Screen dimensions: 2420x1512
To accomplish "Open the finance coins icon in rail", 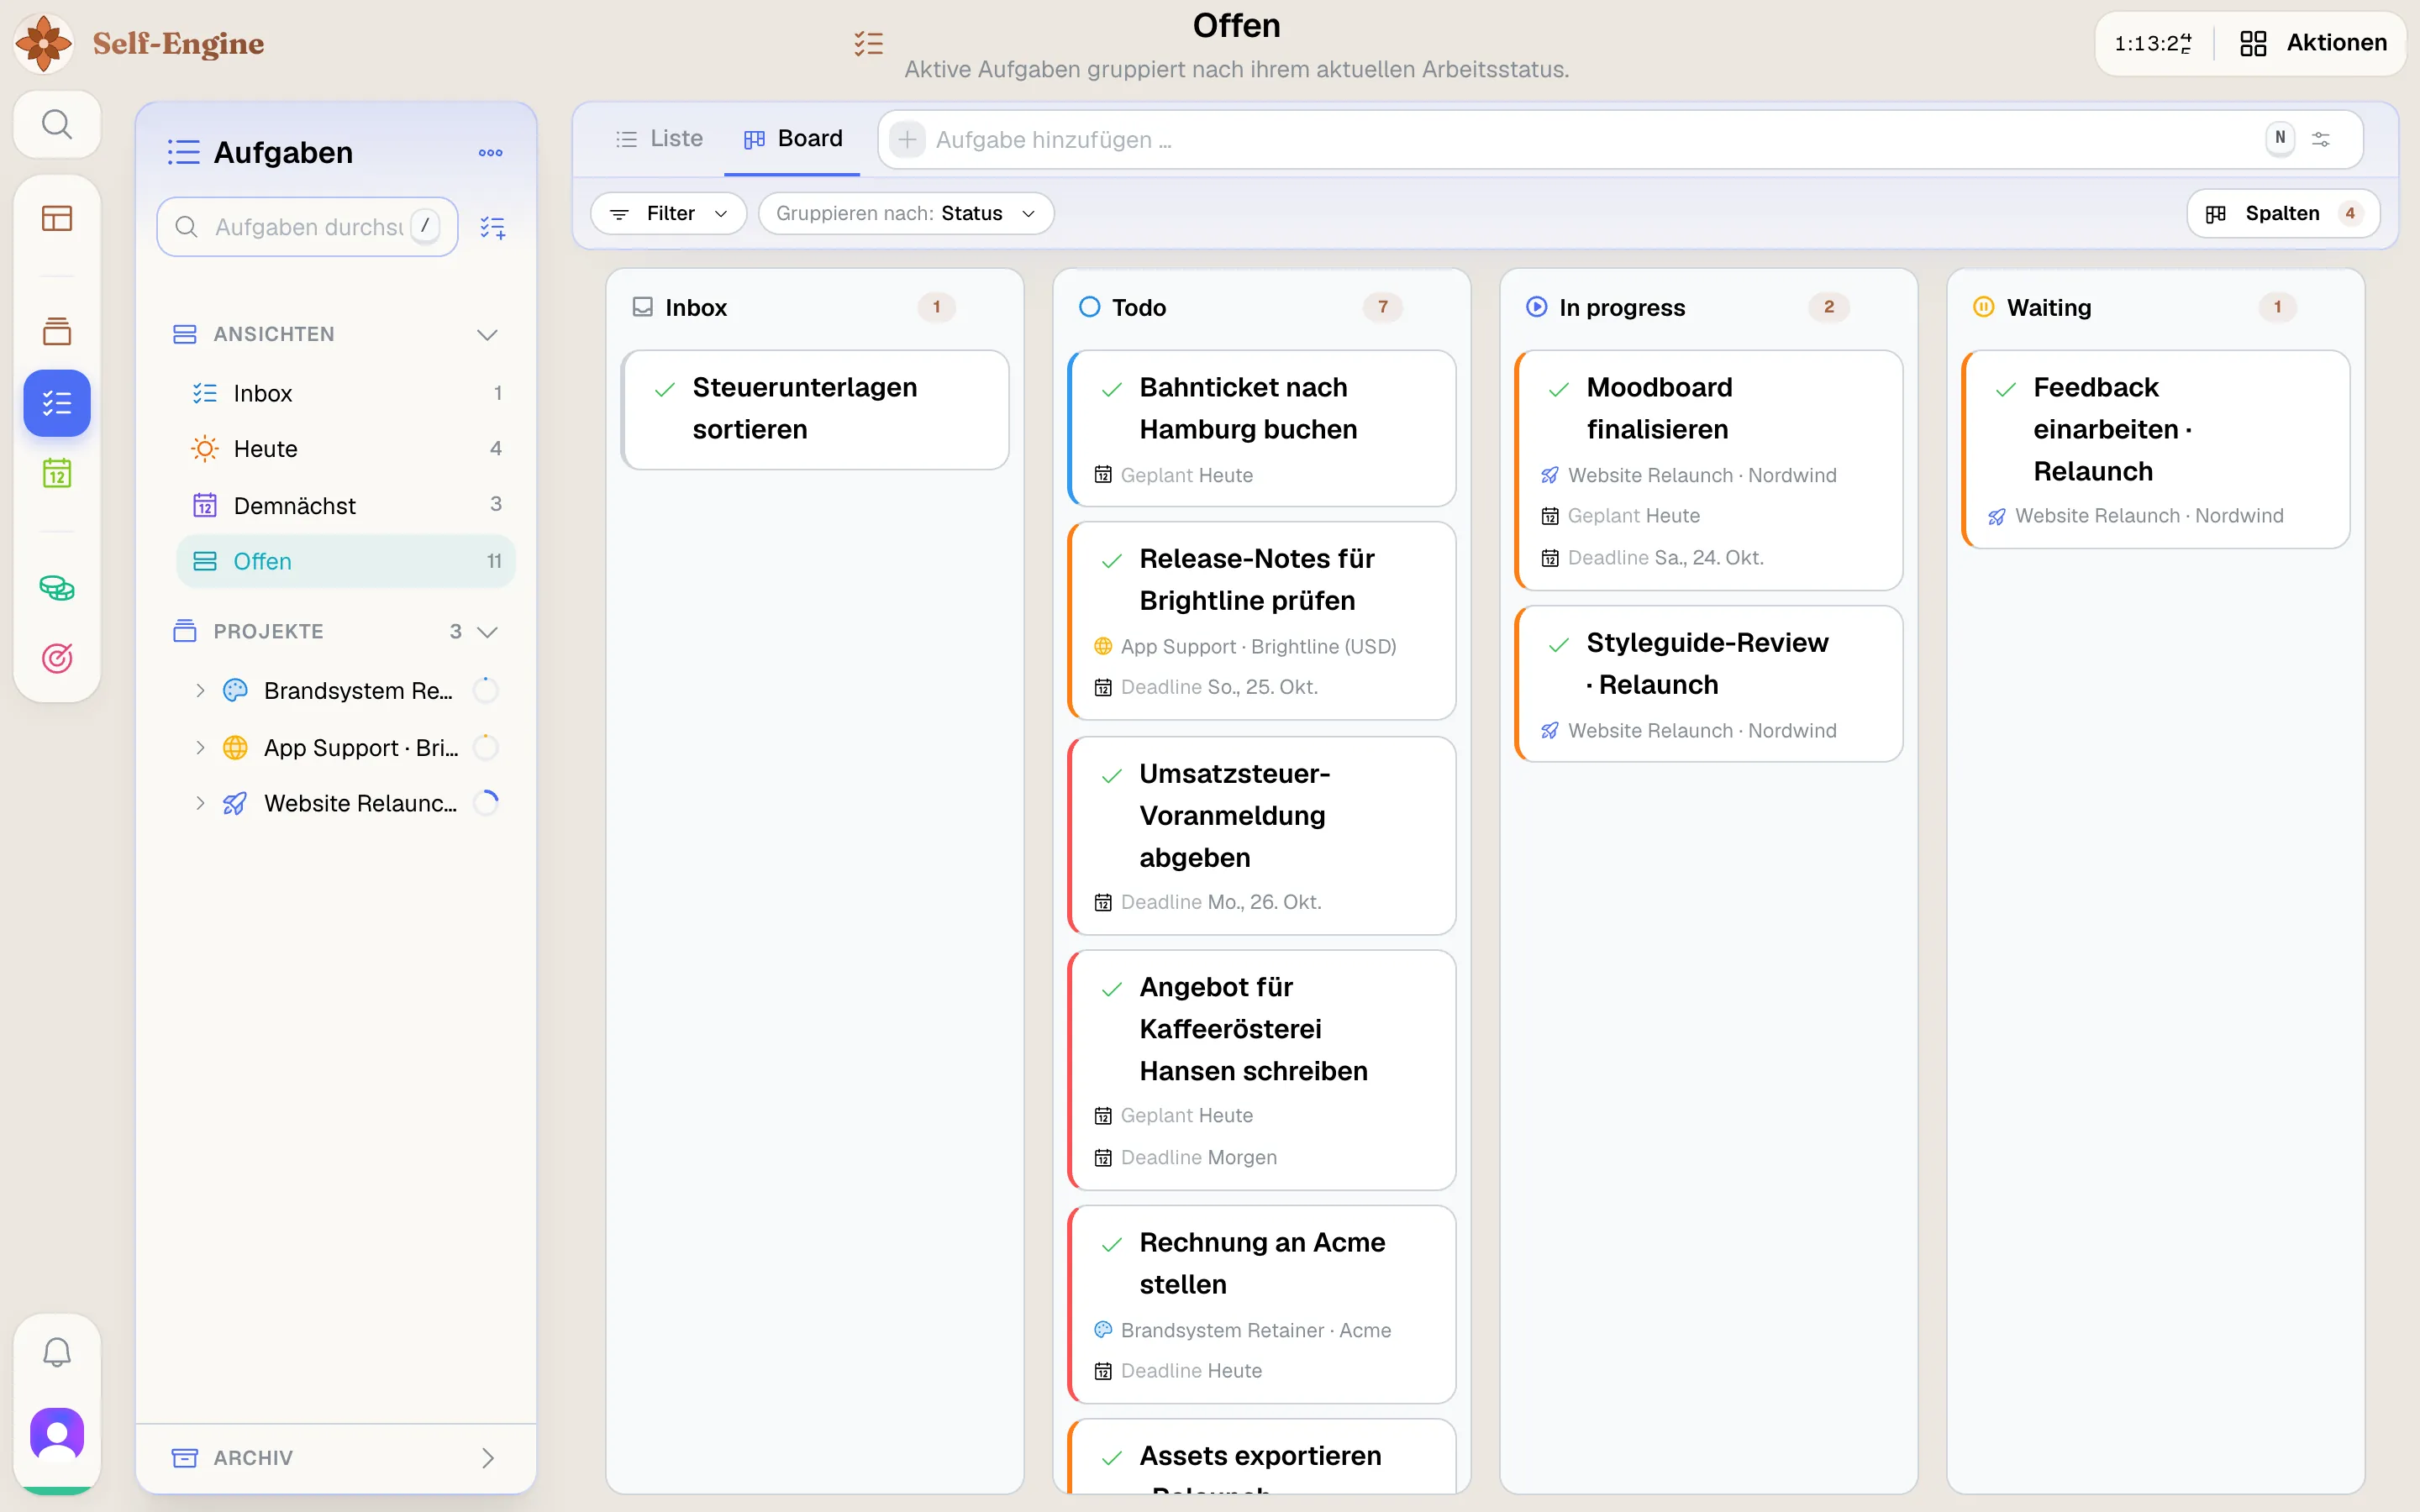I will 57,587.
